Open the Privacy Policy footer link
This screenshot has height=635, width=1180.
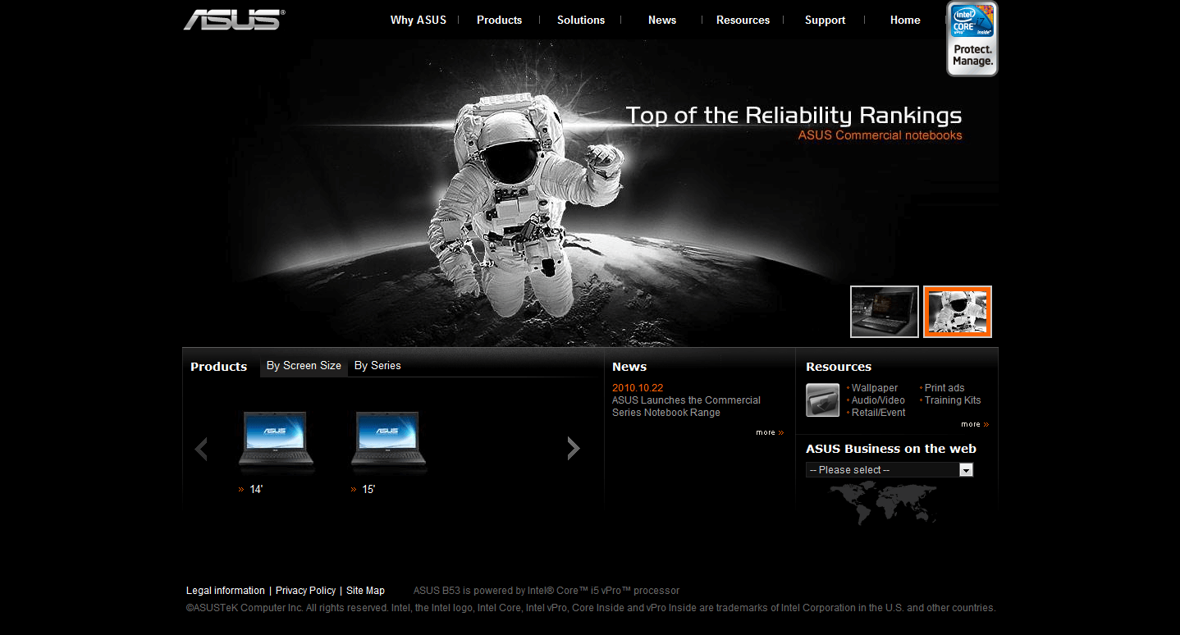coord(305,591)
